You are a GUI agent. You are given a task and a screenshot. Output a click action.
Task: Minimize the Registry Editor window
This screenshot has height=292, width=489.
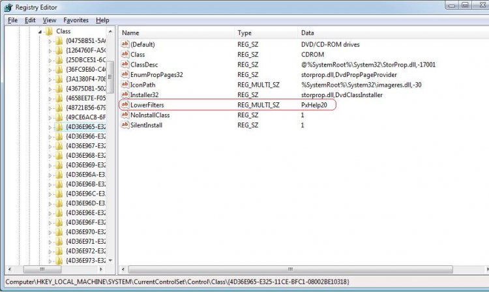coord(452,5)
